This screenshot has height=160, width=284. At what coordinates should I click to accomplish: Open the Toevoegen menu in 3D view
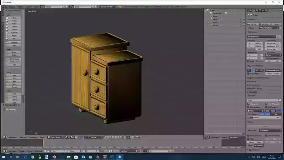(x=33, y=137)
